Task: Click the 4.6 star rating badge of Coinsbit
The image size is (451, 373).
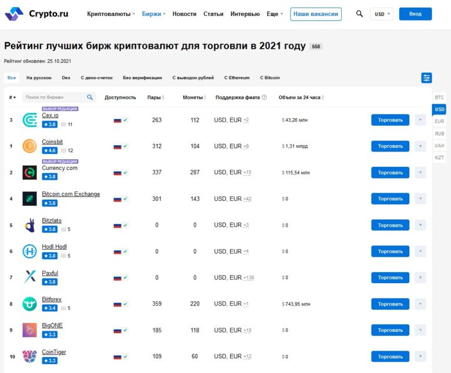Action: coord(50,150)
